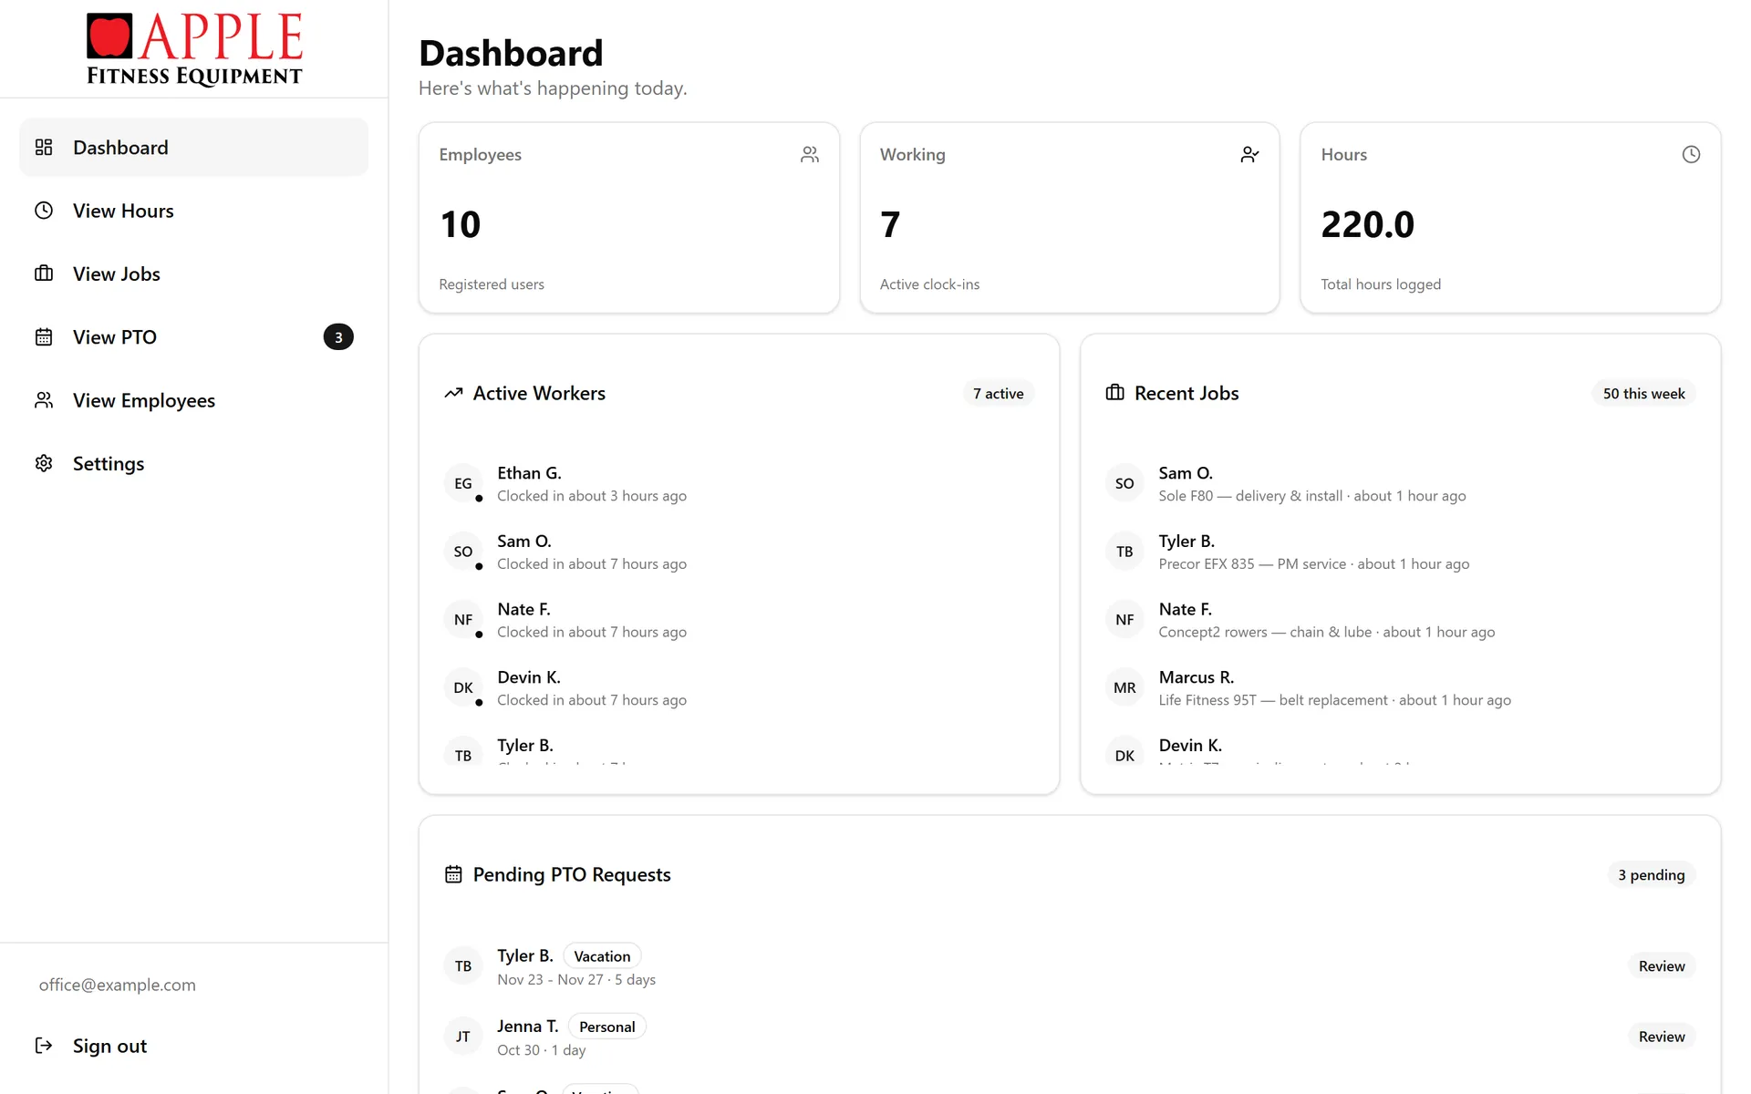Viewport: 1751px width, 1094px height.
Task: Go to View Hours
Action: click(194, 211)
